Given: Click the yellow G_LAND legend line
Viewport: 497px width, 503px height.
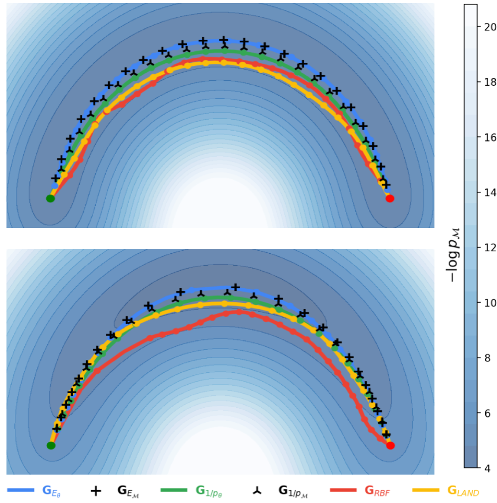Looking at the screenshot, I should pos(426,490).
